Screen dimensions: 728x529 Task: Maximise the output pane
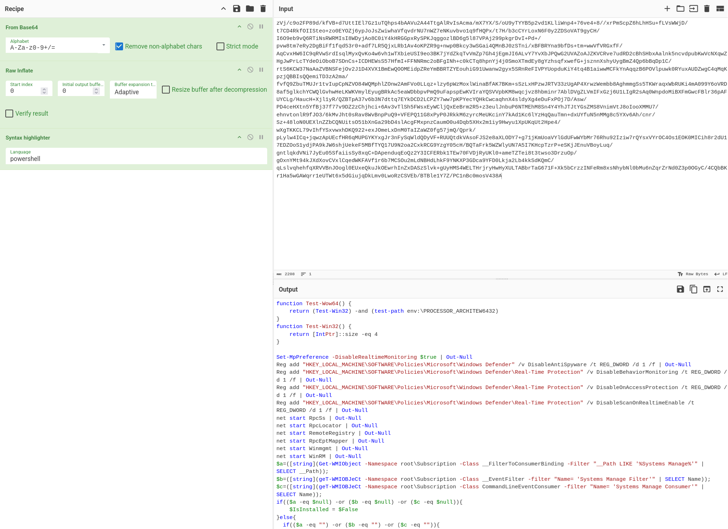click(720, 289)
